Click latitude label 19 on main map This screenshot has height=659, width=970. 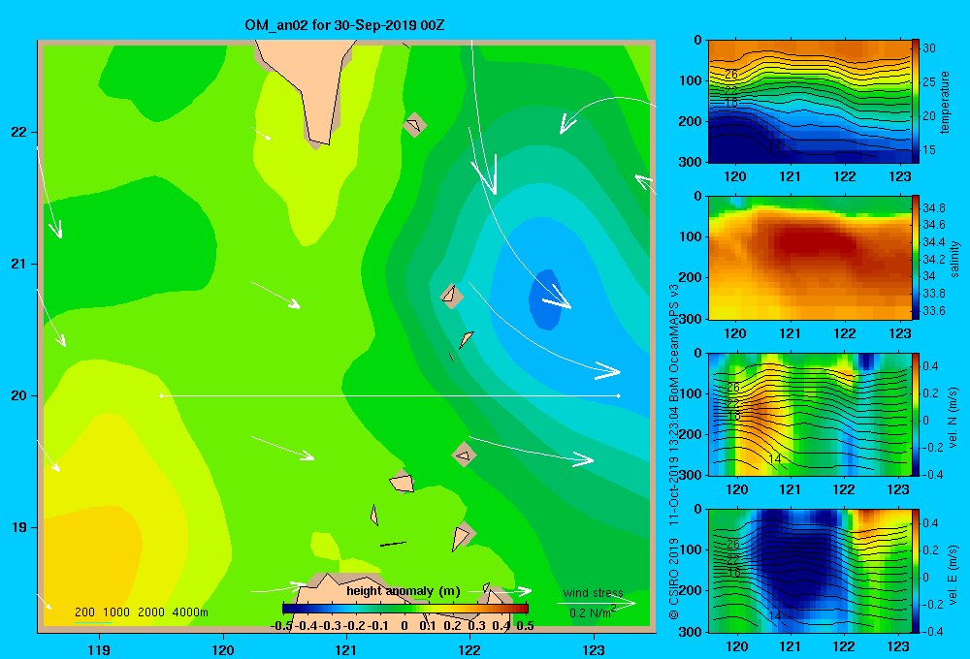point(18,527)
